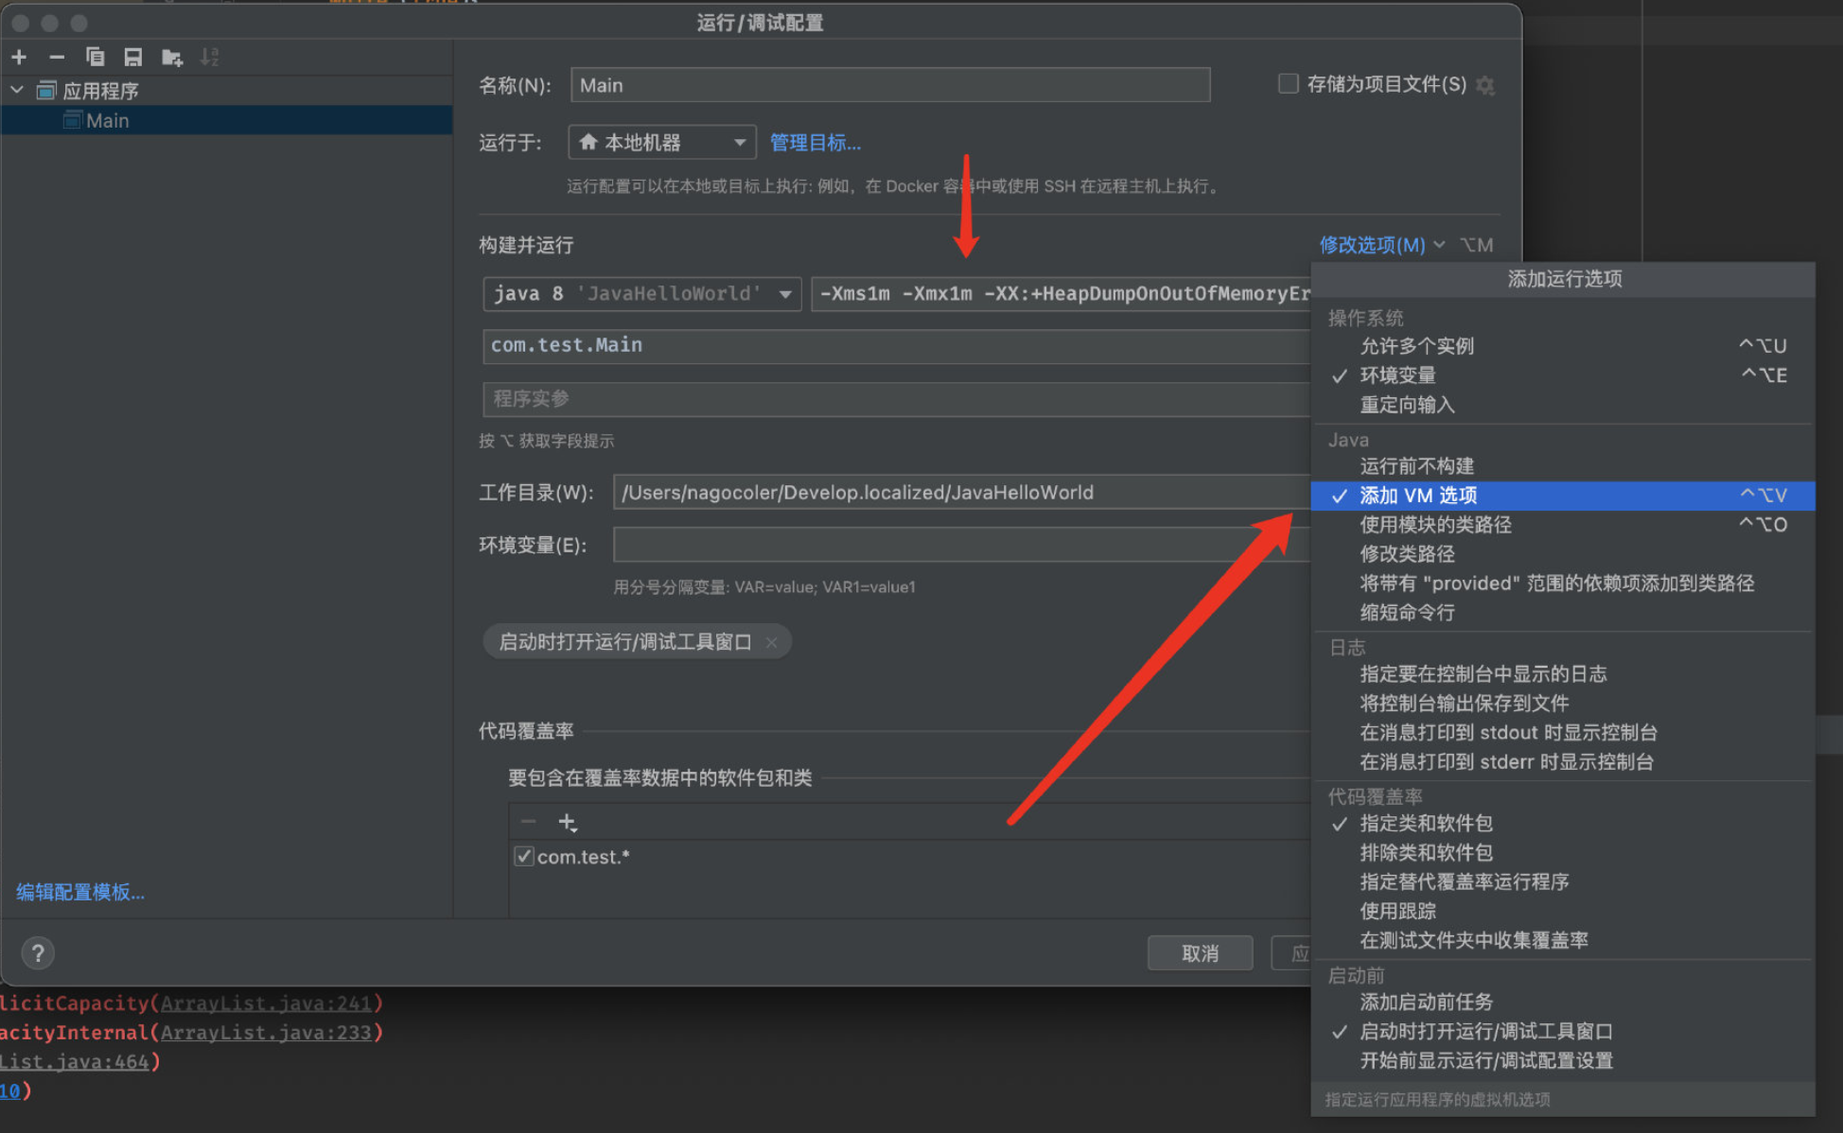This screenshot has width=1843, height=1133.
Task: Open the ArrayList.java:241 stack trace link
Action: (267, 1003)
